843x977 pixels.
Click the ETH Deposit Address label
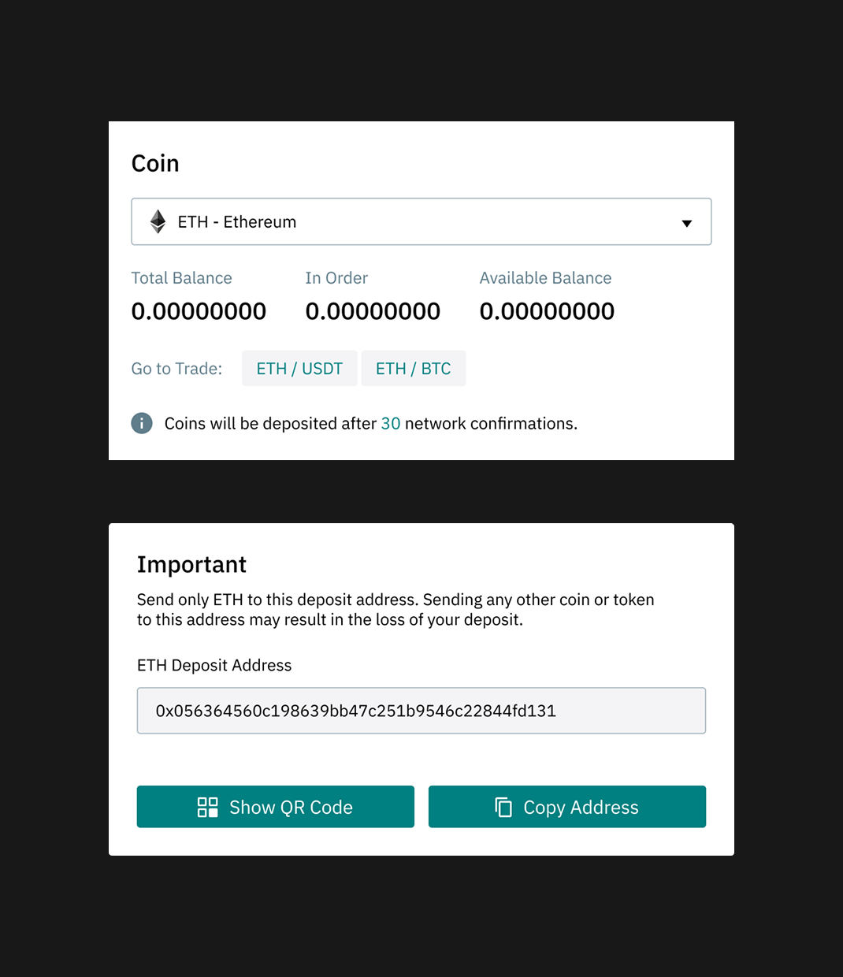click(x=214, y=665)
